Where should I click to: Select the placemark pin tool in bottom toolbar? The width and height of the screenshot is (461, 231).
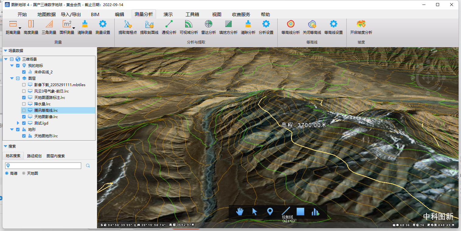[270, 212]
